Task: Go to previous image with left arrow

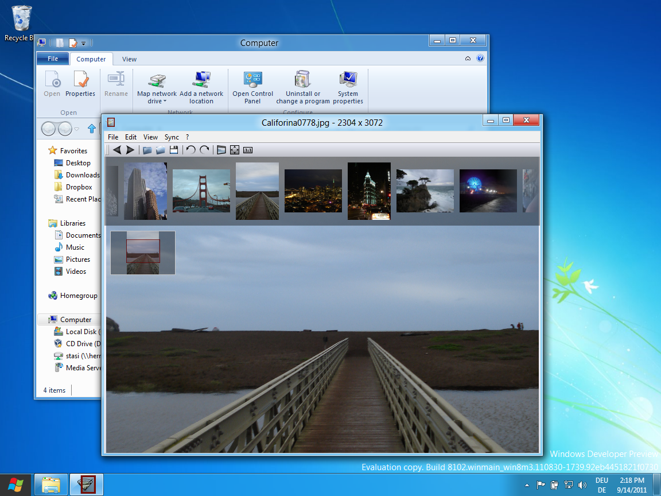Action: (117, 150)
